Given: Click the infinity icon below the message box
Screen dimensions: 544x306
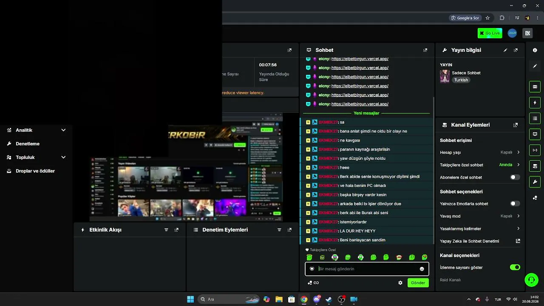Looking at the screenshot, I should click(316, 283).
